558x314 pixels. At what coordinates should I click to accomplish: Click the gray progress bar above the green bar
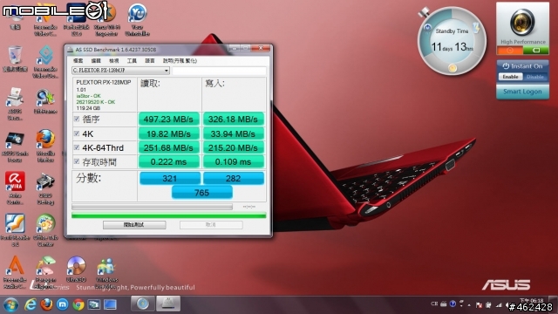(152, 207)
